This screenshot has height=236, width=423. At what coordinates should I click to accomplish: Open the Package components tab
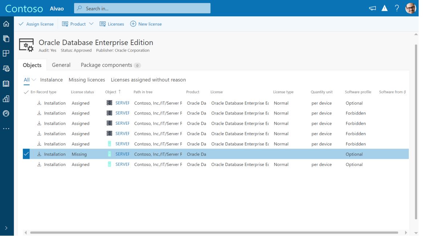106,65
